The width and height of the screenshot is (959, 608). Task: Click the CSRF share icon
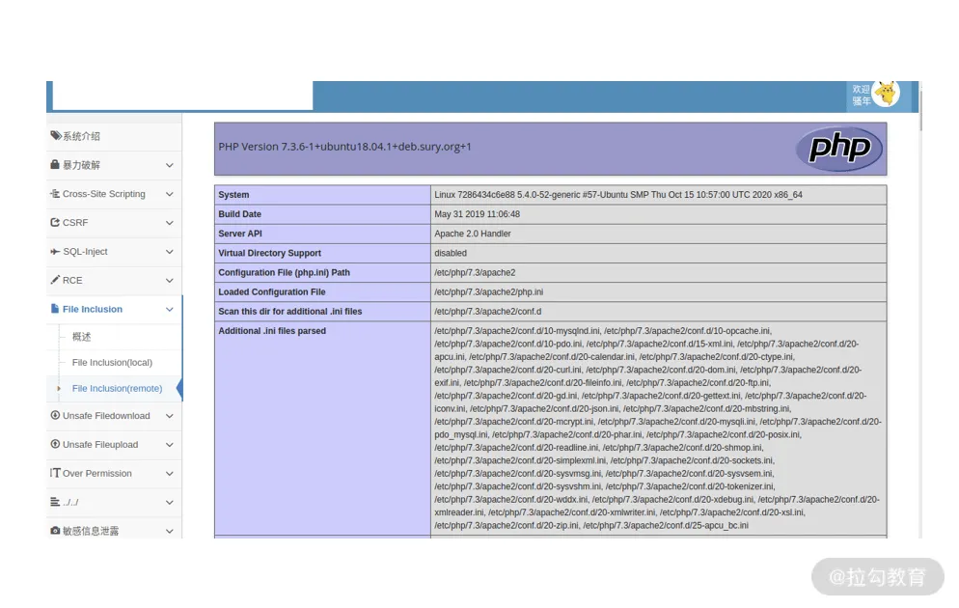pyautogui.click(x=55, y=222)
